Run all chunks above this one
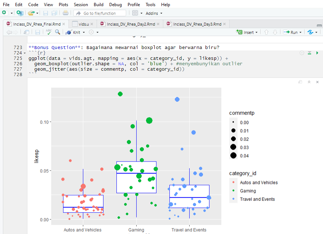The image size is (323, 234). [309, 53]
